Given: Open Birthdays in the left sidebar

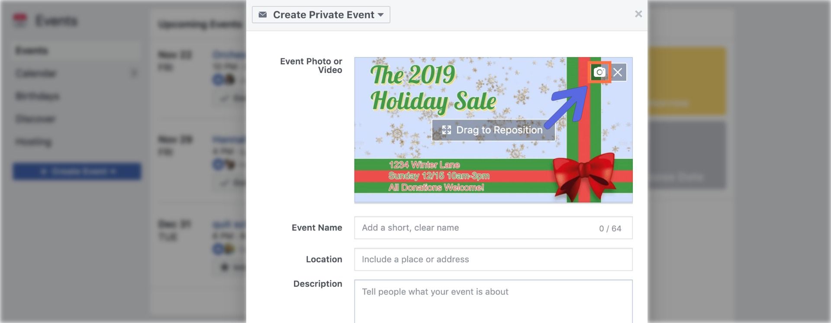Looking at the screenshot, I should click(38, 96).
